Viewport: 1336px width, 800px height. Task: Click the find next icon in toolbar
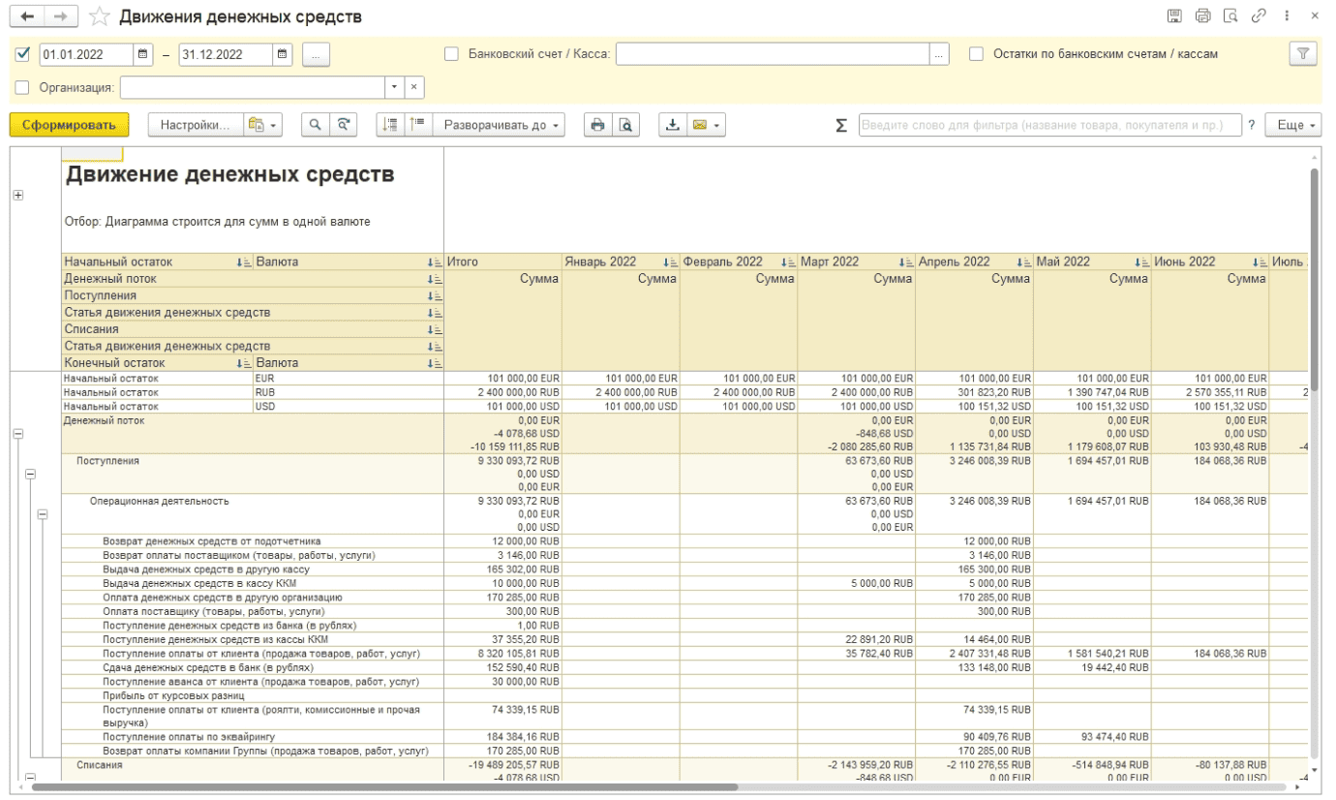(342, 125)
